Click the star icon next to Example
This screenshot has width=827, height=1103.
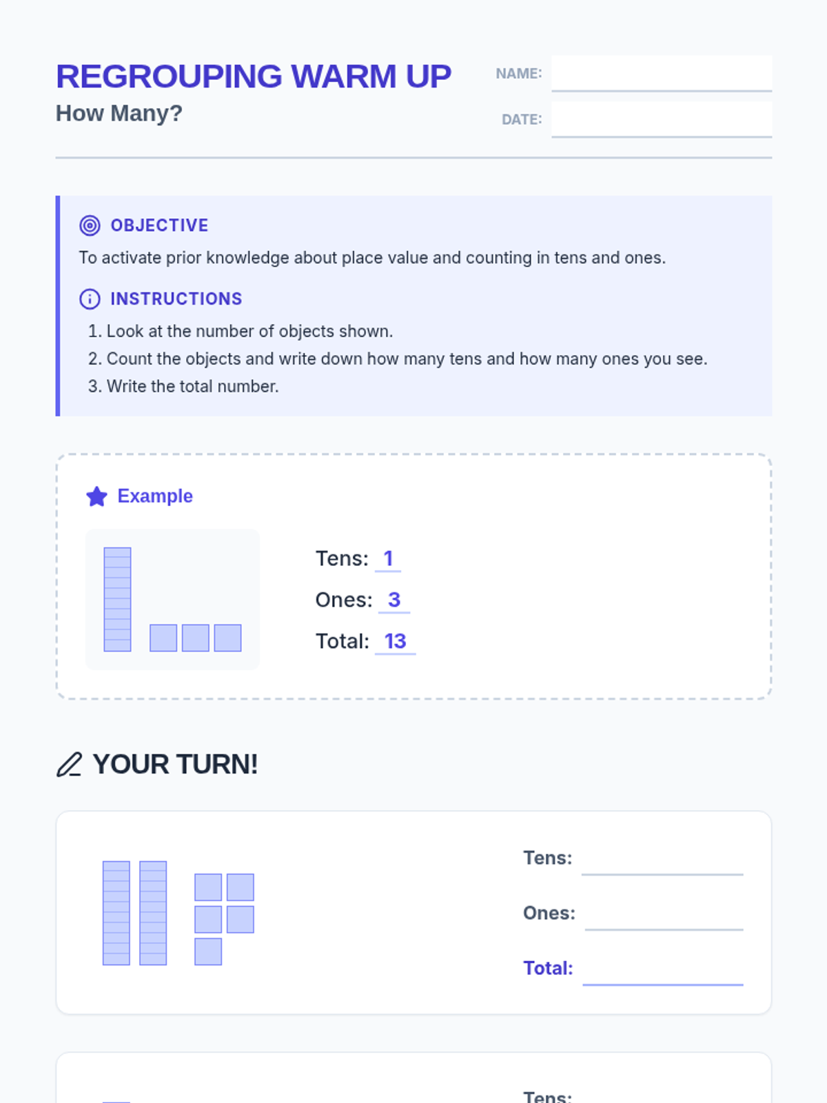click(x=96, y=496)
